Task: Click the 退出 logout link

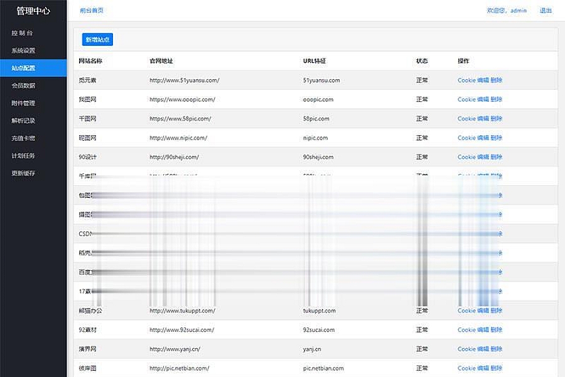Action: tap(546, 11)
